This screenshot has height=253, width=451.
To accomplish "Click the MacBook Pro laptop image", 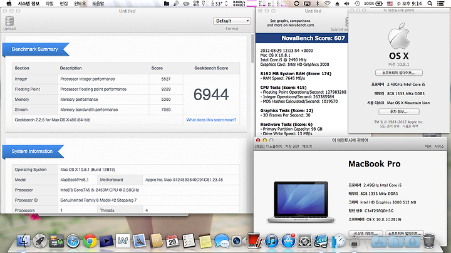I will tap(301, 202).
